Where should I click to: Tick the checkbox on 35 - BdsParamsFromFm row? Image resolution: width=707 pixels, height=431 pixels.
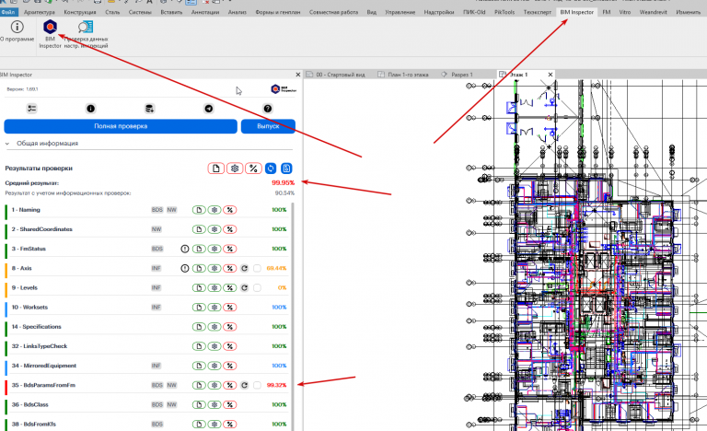(x=257, y=385)
